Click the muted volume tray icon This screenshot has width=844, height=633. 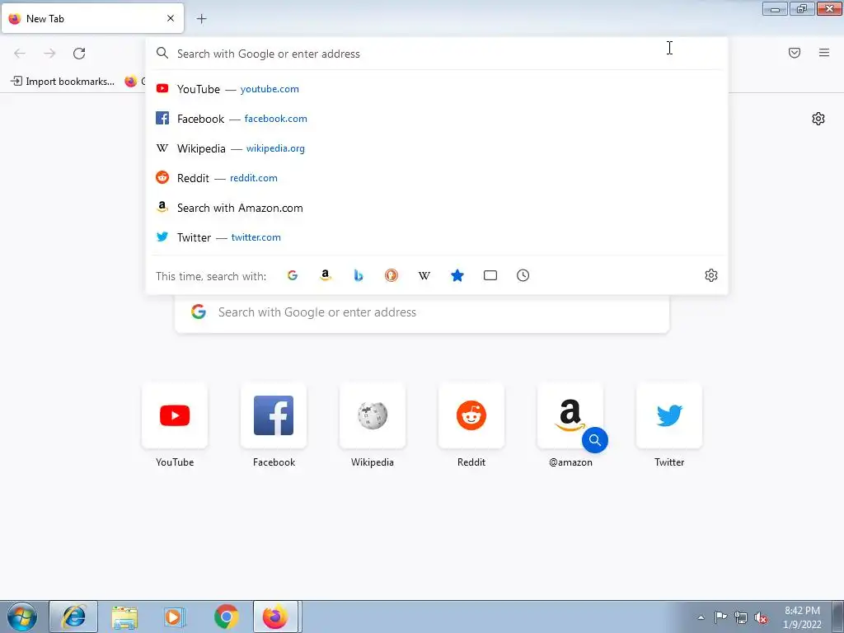tap(761, 617)
